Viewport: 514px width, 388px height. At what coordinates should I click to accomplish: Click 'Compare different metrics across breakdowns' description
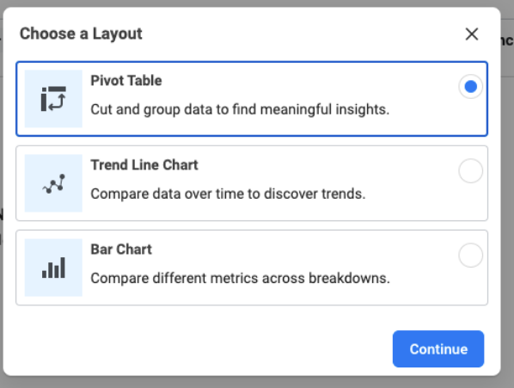241,278
